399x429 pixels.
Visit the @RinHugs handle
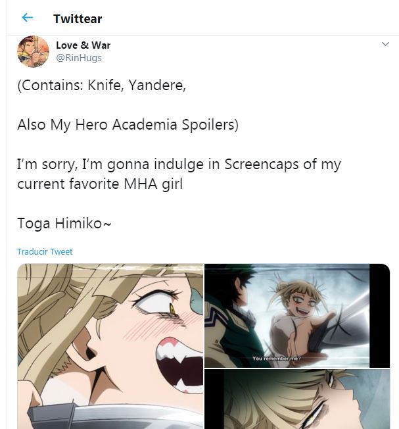click(79, 58)
